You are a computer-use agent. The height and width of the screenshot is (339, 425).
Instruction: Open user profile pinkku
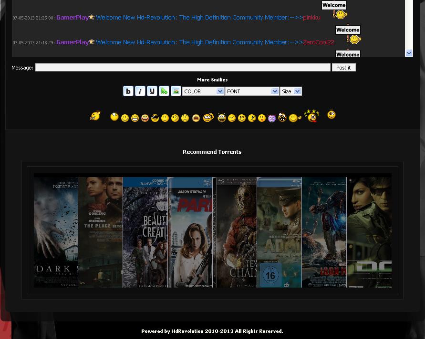[311, 18]
